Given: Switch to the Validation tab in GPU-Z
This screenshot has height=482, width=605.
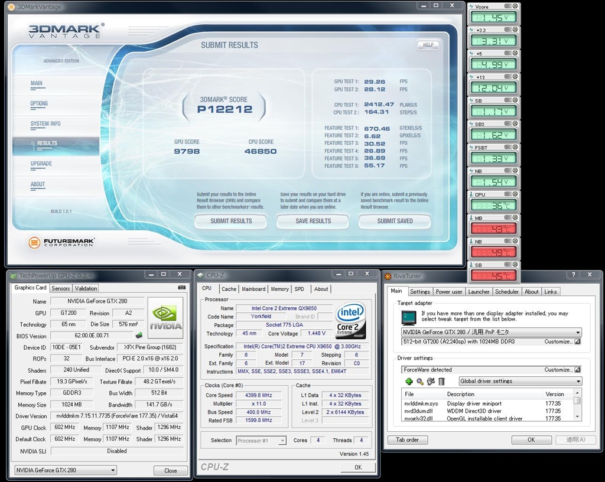Looking at the screenshot, I should (x=86, y=288).
